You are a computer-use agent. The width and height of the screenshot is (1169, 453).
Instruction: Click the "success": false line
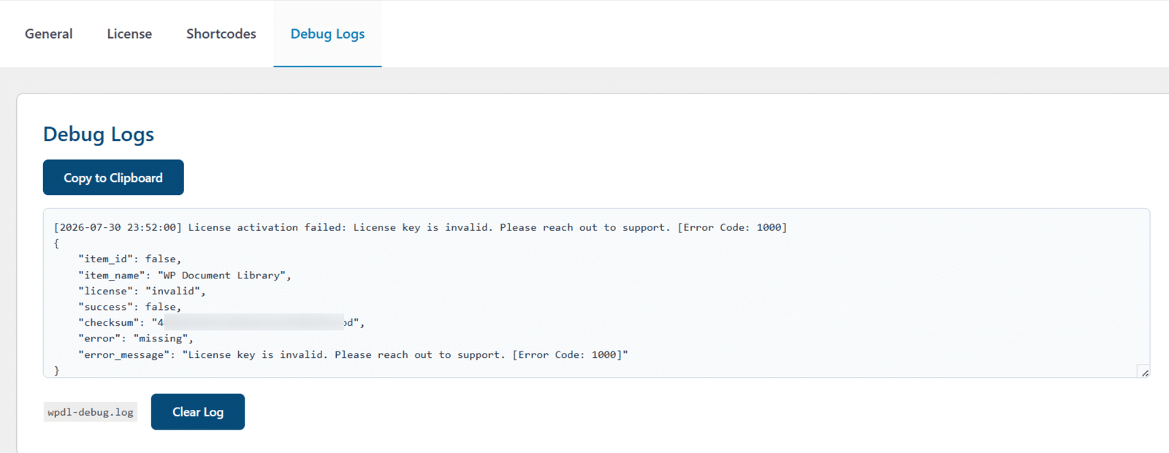tap(129, 307)
